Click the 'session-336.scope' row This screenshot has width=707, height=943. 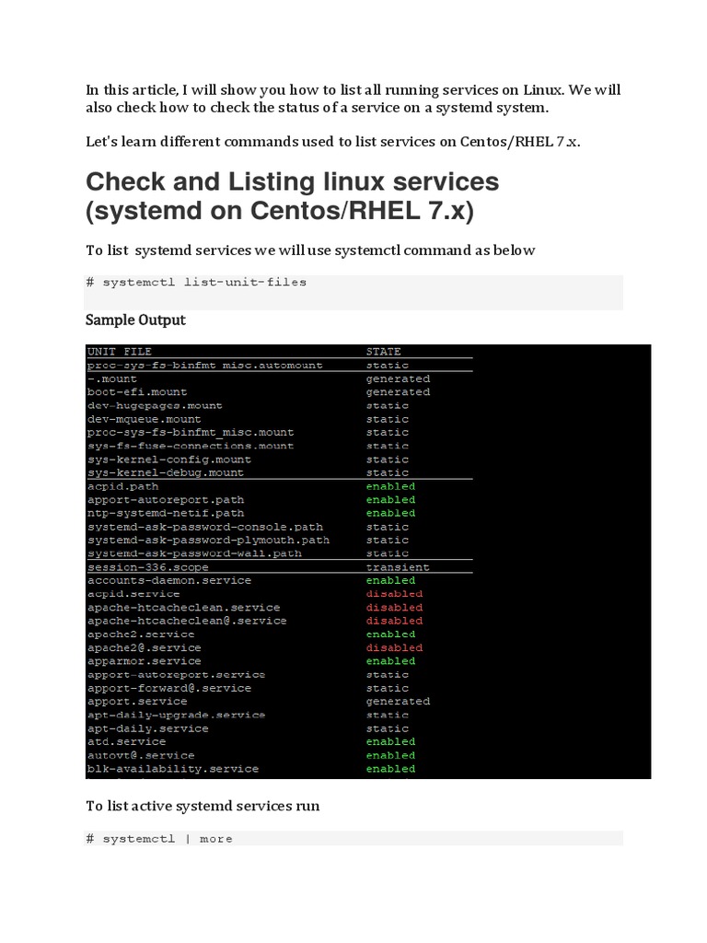[x=148, y=567]
